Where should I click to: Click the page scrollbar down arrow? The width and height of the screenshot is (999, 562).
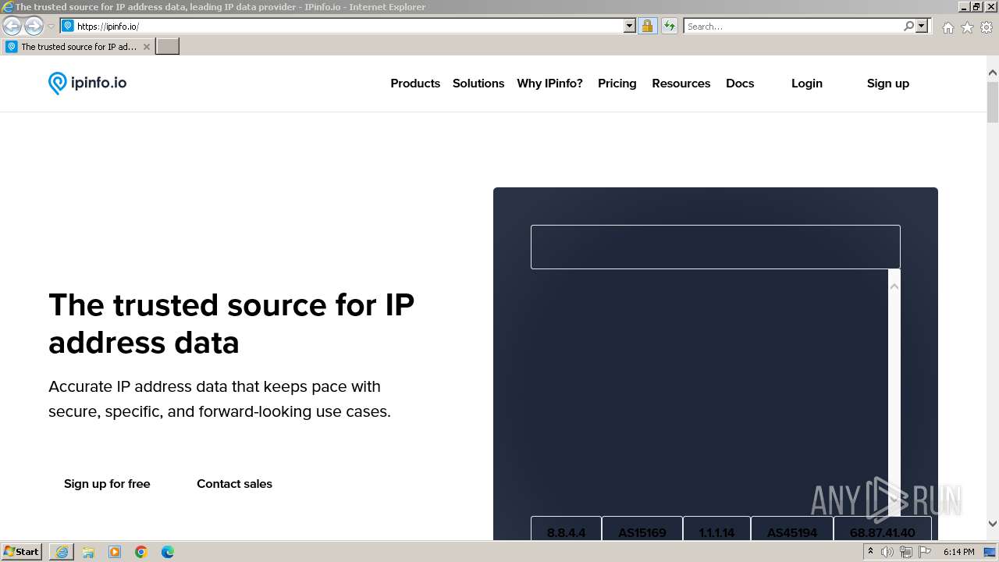coord(993,524)
